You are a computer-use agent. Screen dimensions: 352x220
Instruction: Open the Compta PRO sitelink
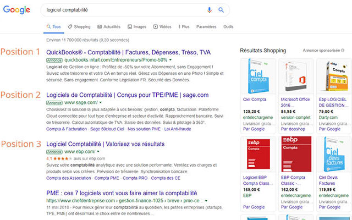[135, 178]
